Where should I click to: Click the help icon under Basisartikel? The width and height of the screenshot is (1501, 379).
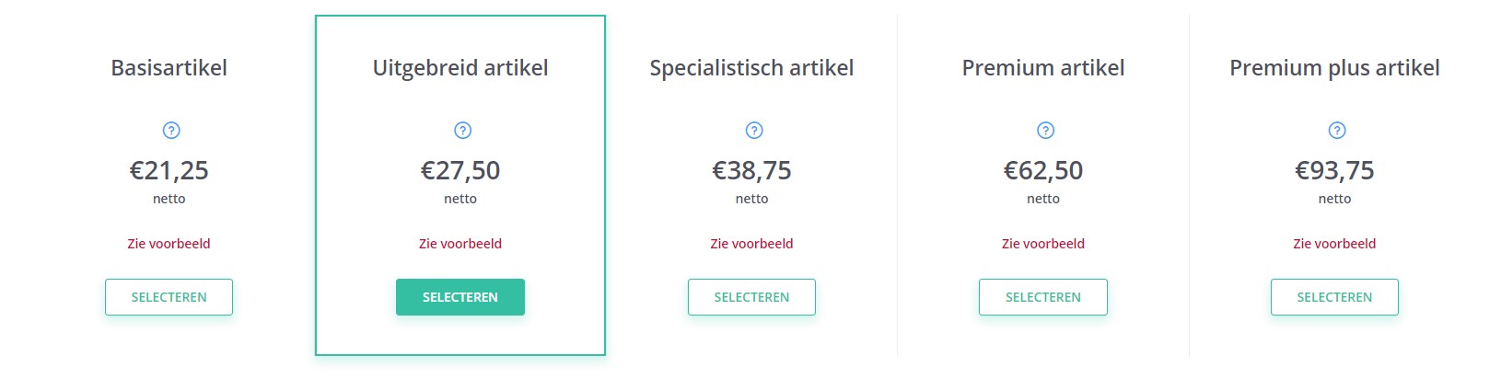click(x=170, y=131)
